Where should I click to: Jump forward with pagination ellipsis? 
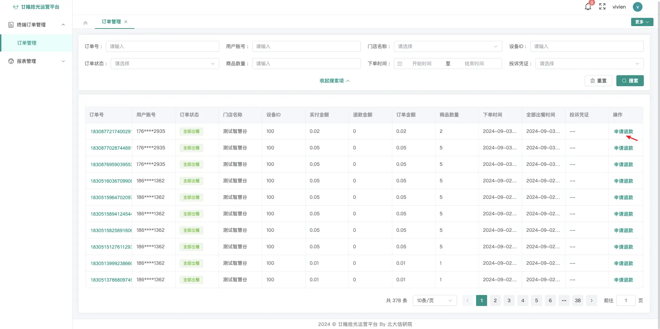(564, 300)
